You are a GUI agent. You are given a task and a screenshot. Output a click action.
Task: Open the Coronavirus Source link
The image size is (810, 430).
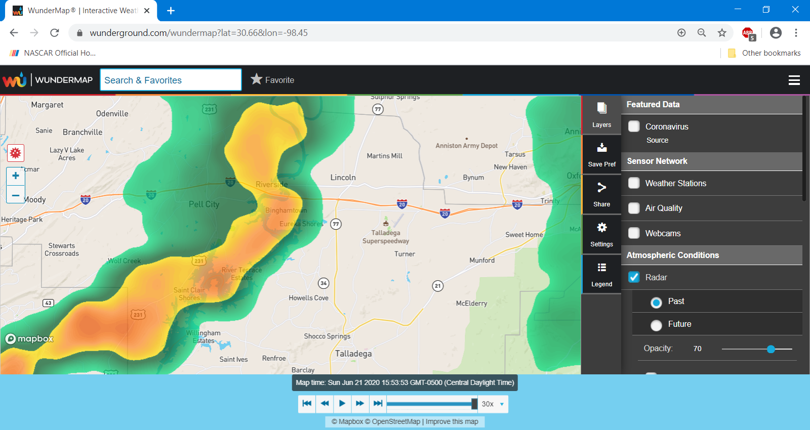pos(657,140)
